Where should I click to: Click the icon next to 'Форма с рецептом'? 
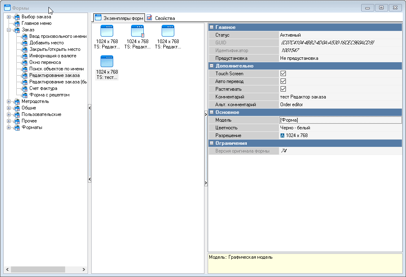tap(24, 95)
